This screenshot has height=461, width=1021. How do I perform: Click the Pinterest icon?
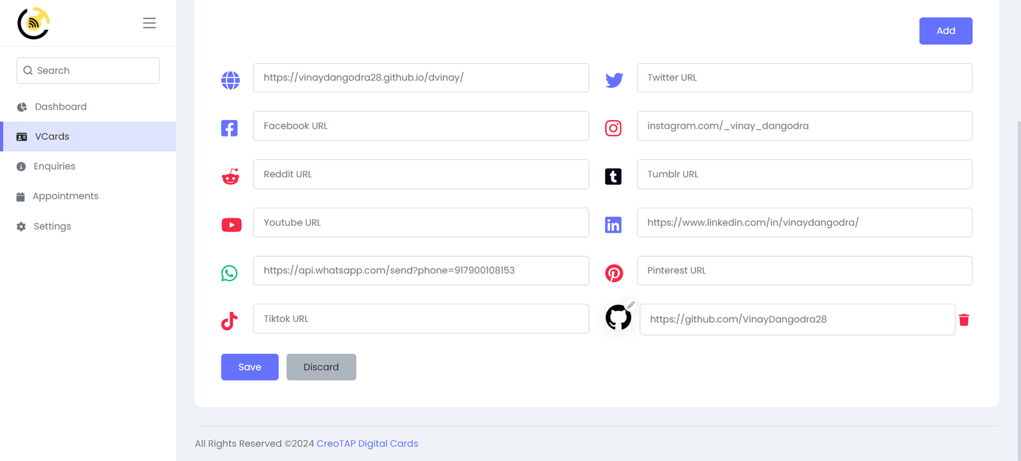(614, 273)
